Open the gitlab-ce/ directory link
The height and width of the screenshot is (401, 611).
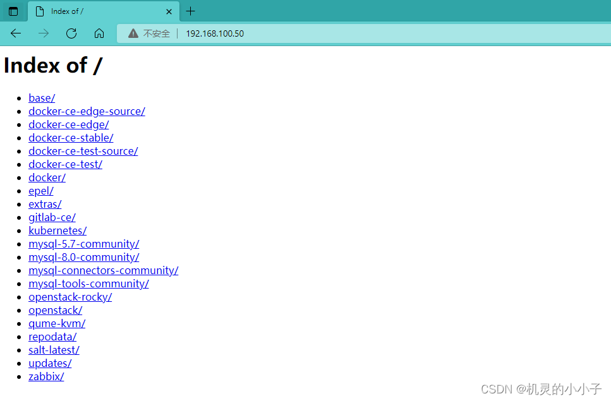coord(52,217)
